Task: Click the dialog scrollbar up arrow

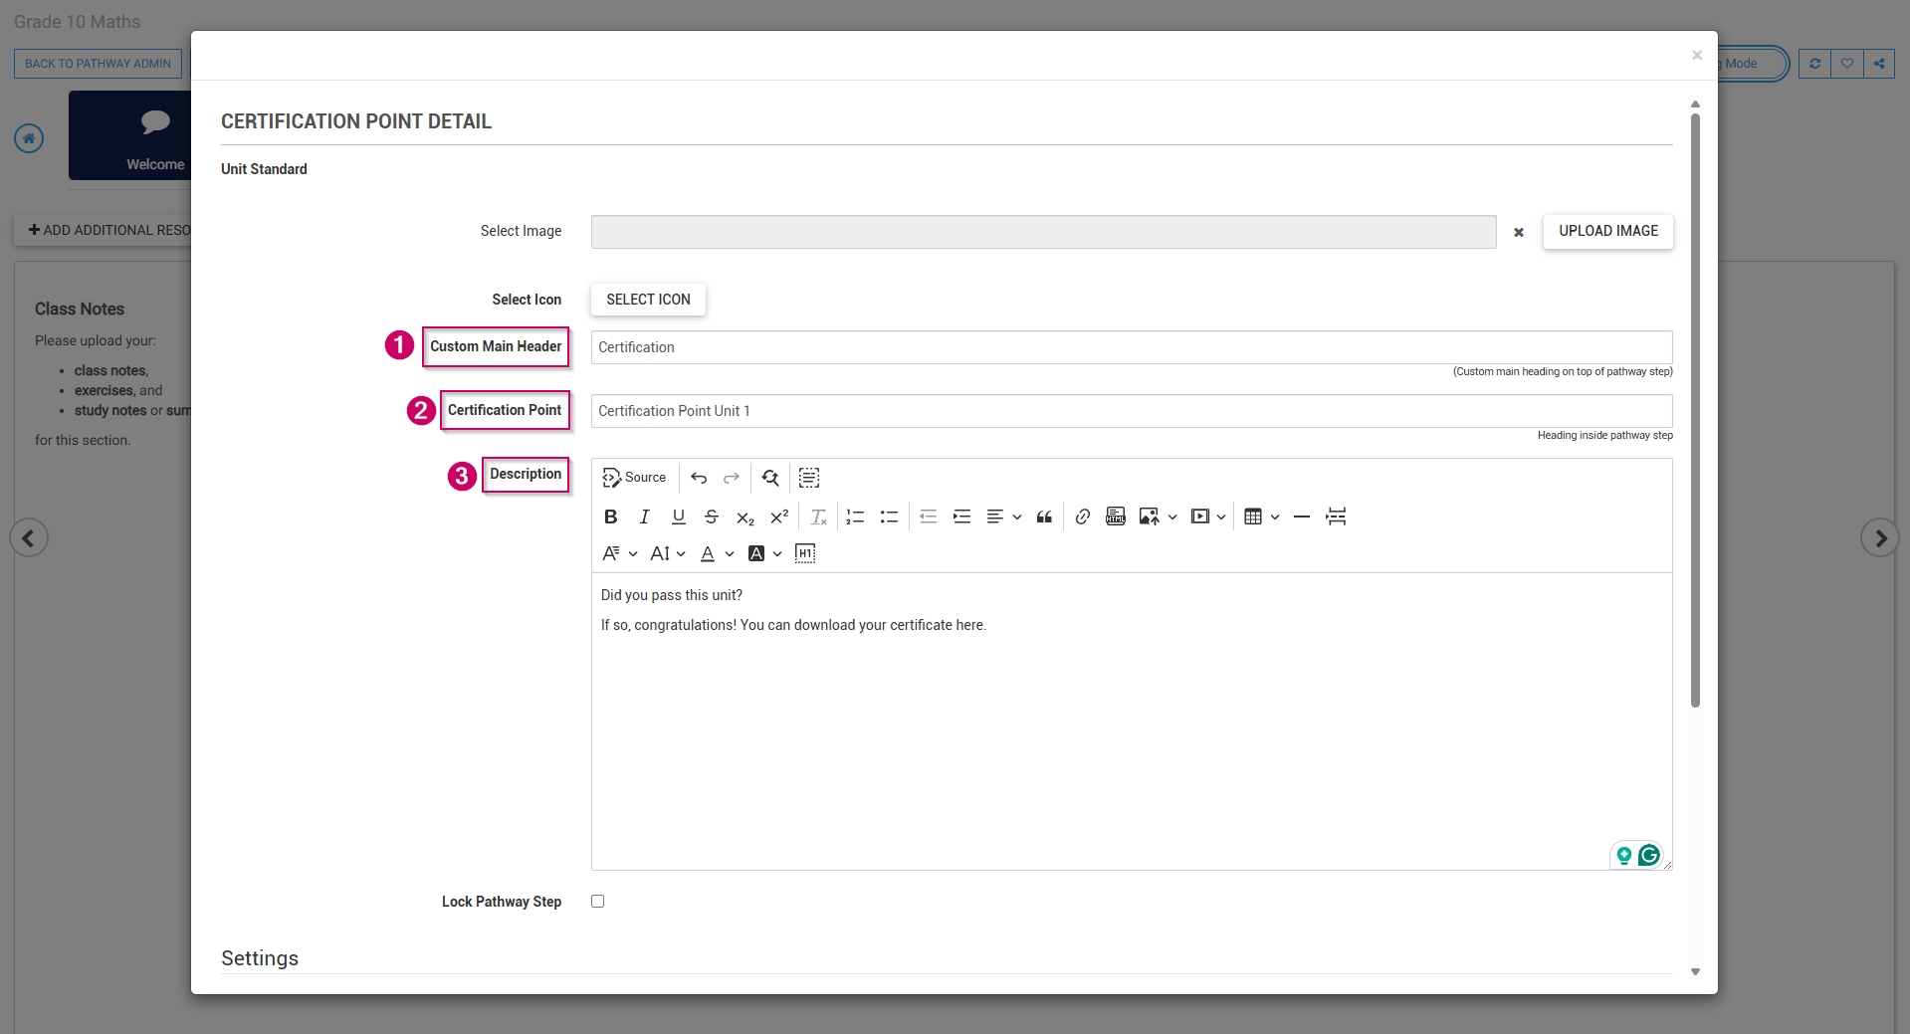Action: 1695,103
